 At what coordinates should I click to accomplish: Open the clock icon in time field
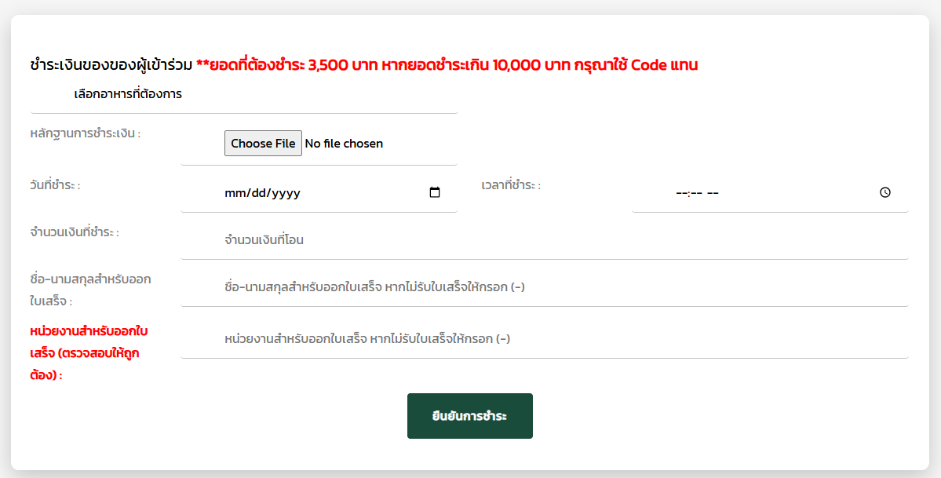coord(885,192)
